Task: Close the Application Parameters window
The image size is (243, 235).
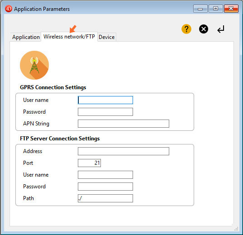Action: [231, 9]
